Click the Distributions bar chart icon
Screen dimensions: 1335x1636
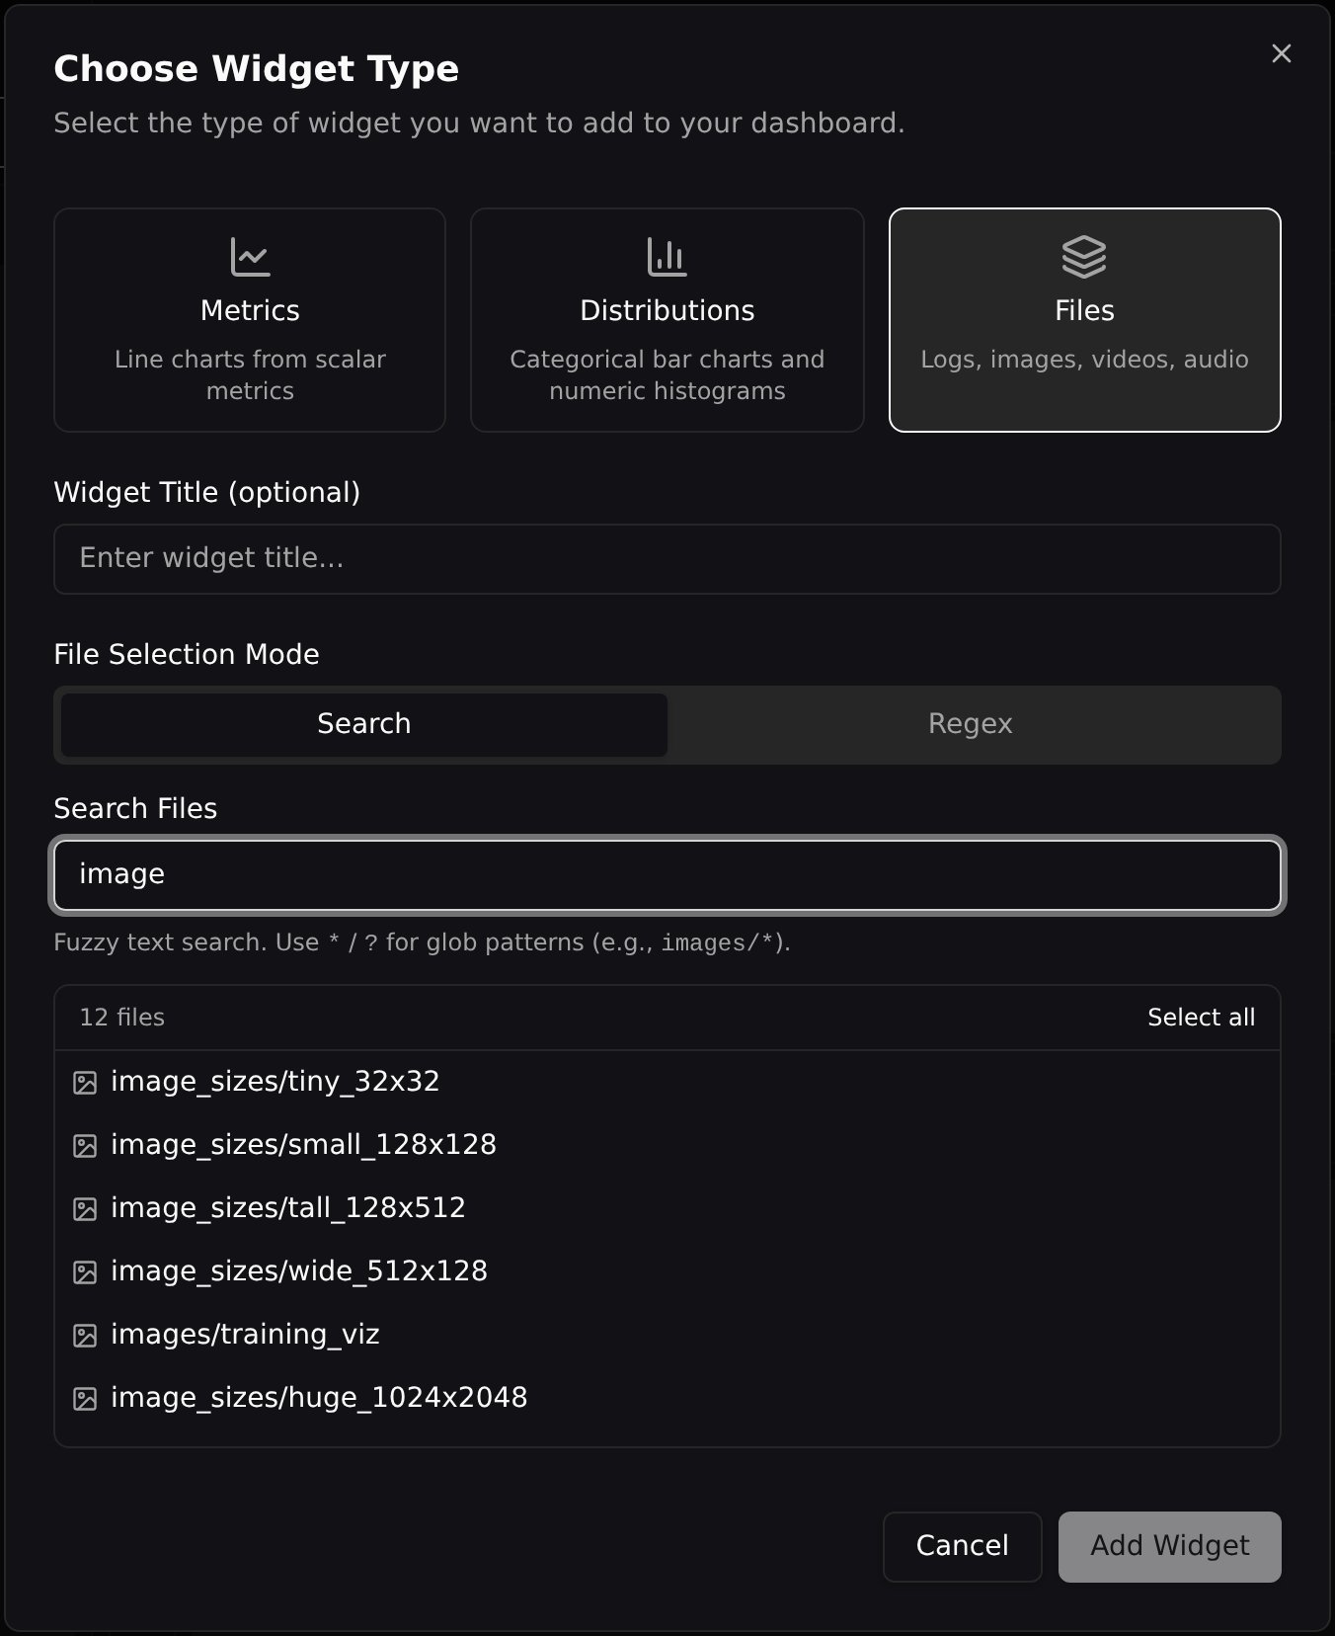(x=667, y=257)
